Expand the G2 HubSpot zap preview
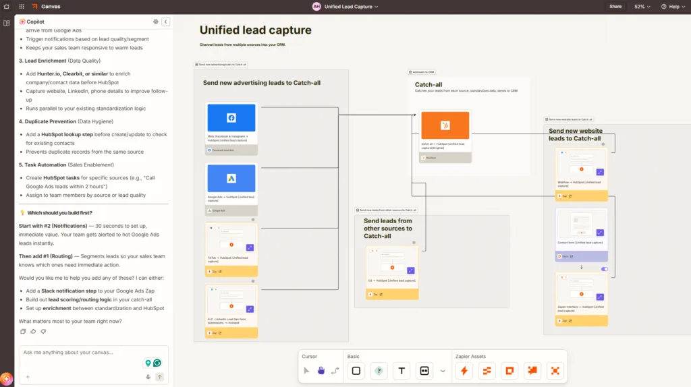Screen dimensions: 691x387 point(411,270)
